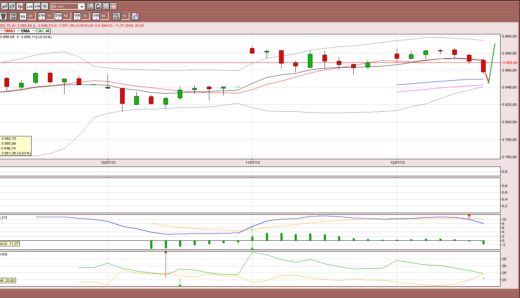Toggle the PAR SAR indicator

pyautogui.click(x=13, y=16)
